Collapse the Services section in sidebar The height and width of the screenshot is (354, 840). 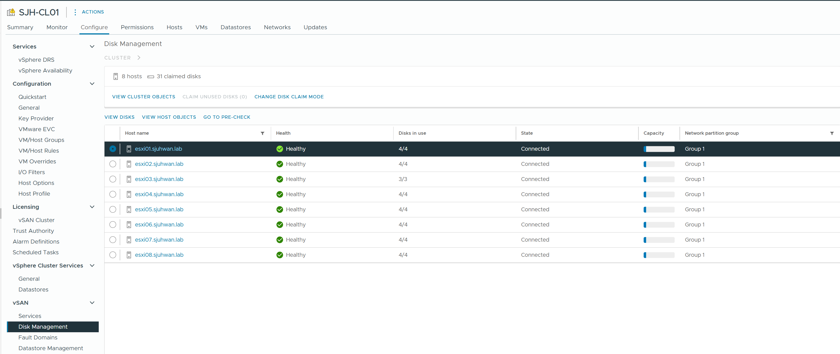(92, 47)
